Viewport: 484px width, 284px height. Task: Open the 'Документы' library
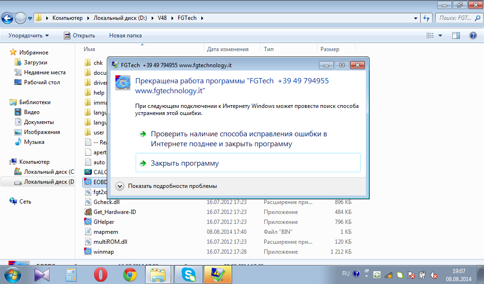[x=39, y=122]
